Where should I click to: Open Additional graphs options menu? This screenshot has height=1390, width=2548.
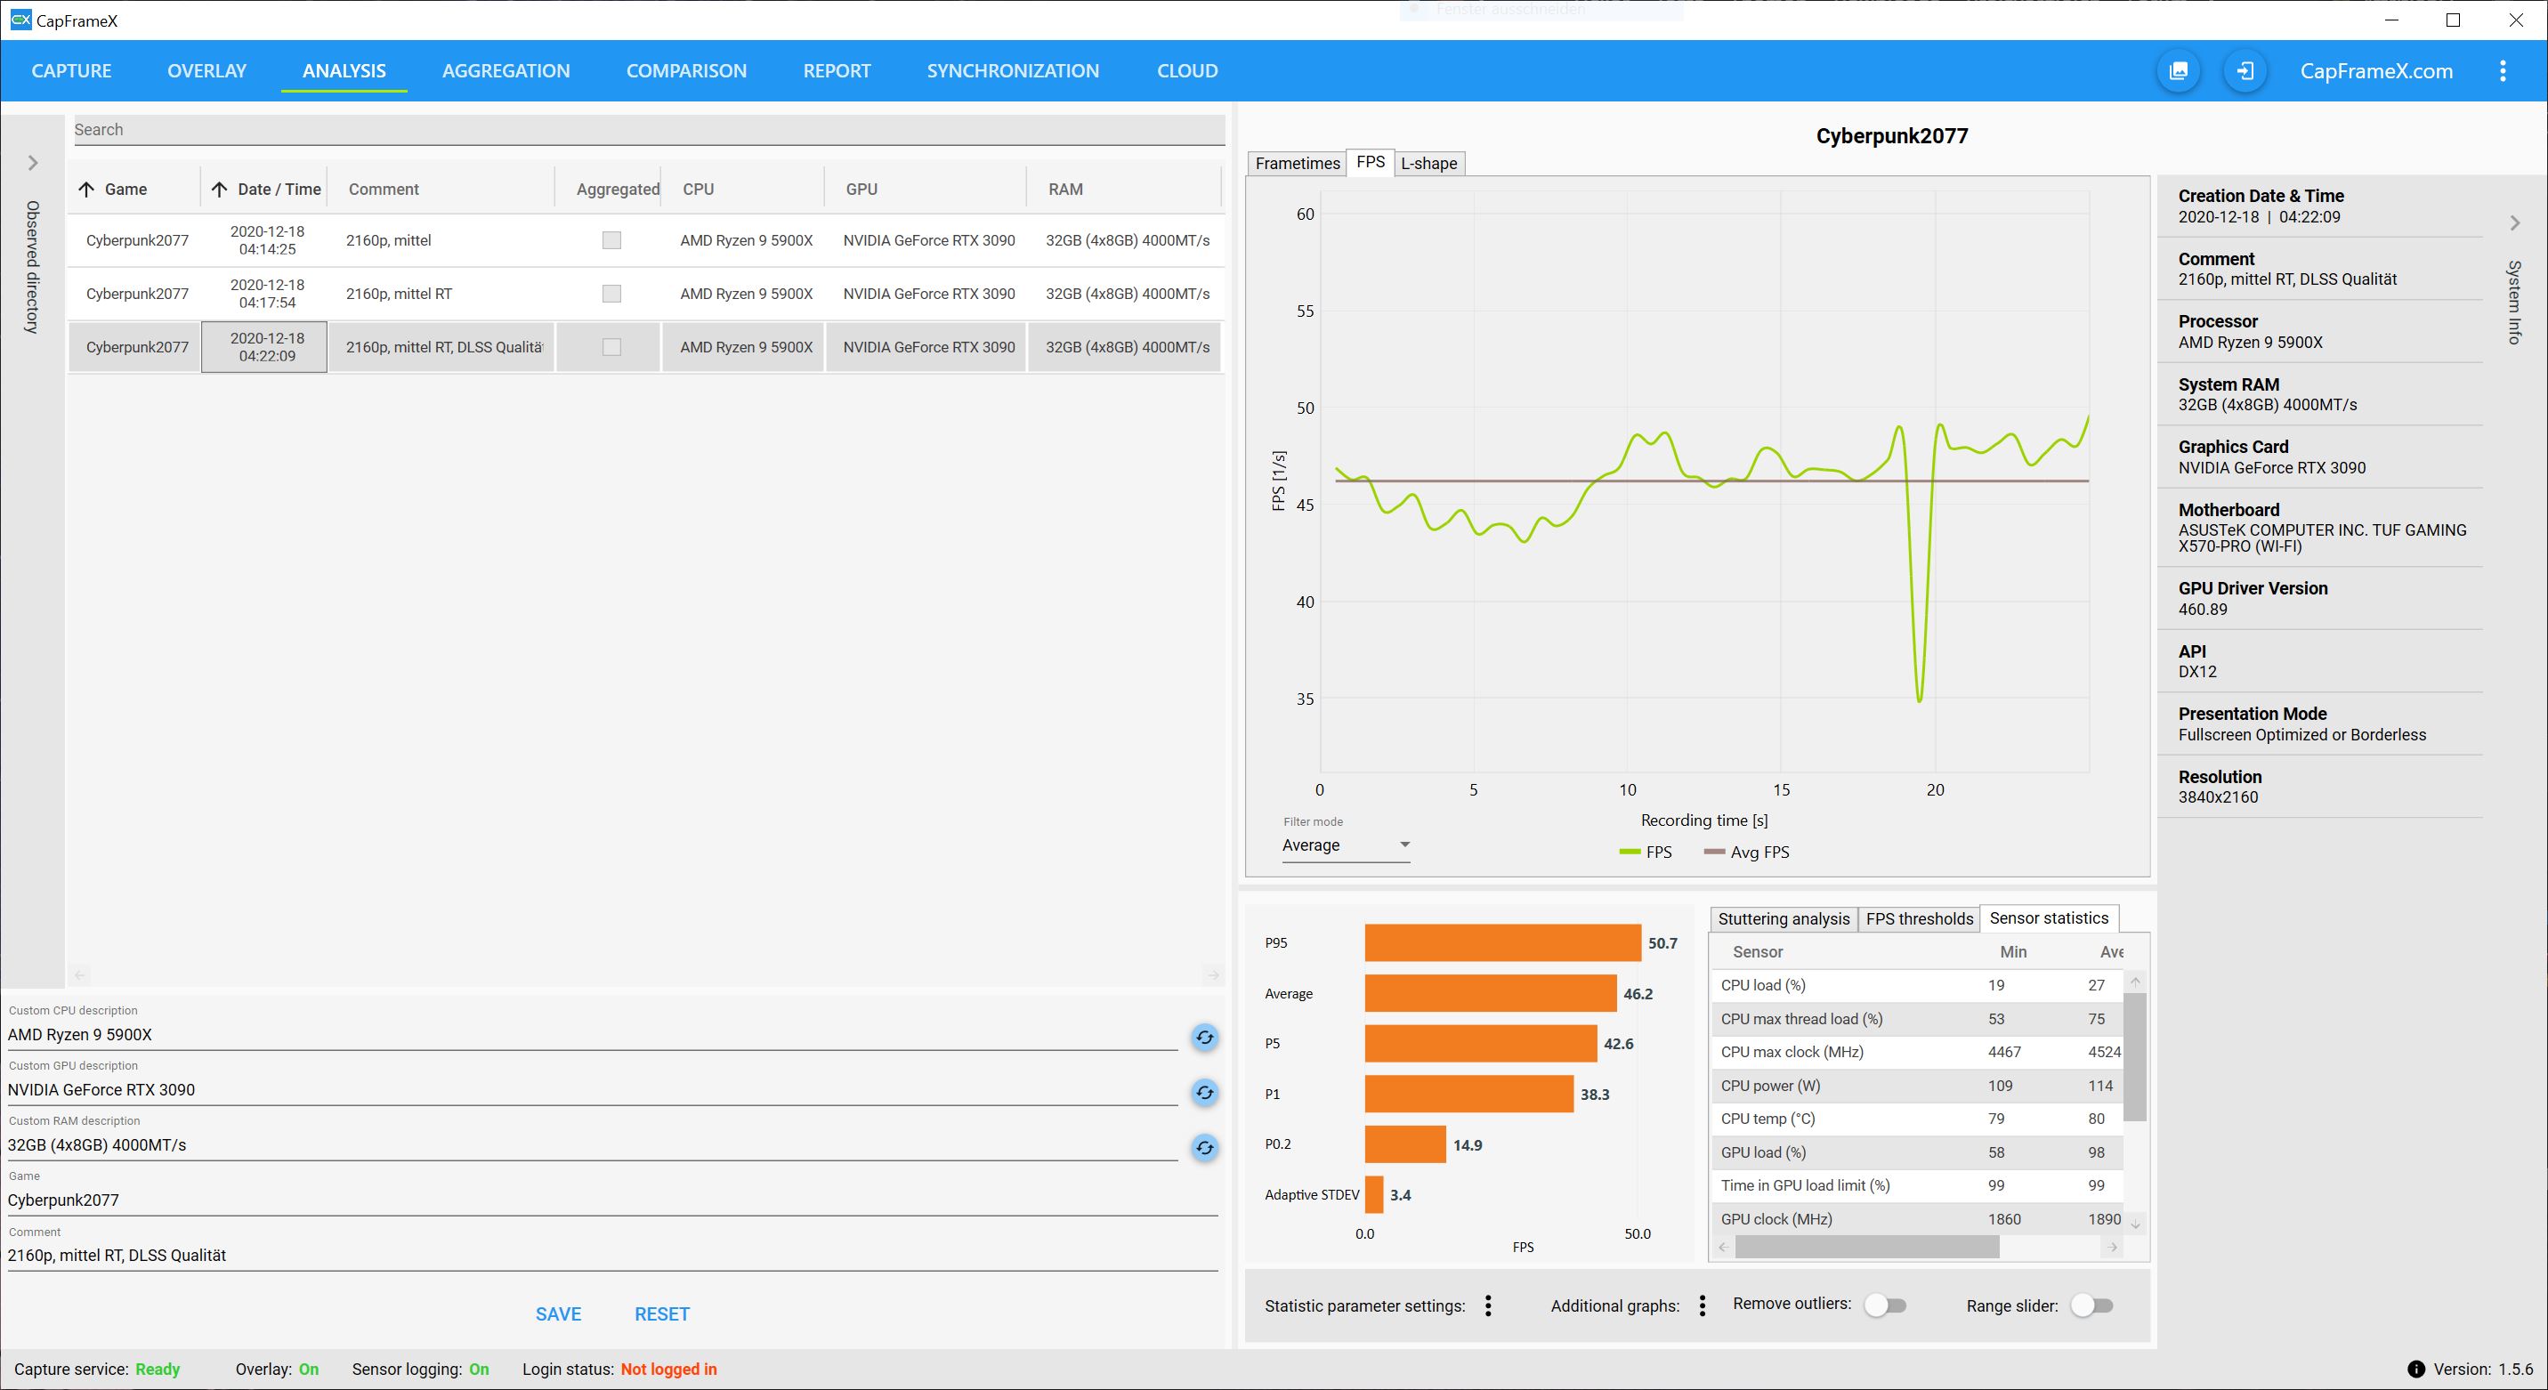pyautogui.click(x=1703, y=1306)
